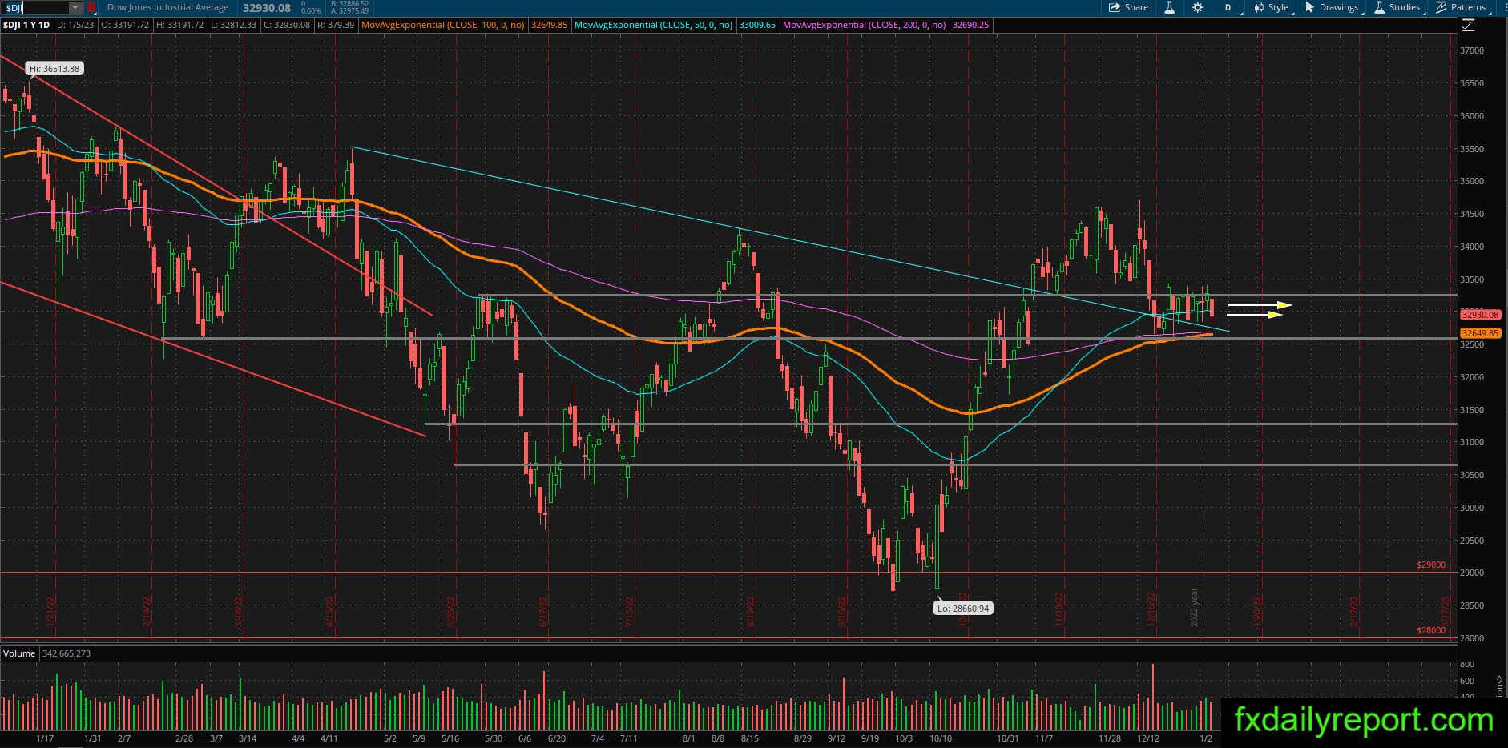Click the Hi: 36513.88 price bubble
This screenshot has width=1508, height=748.
[54, 69]
